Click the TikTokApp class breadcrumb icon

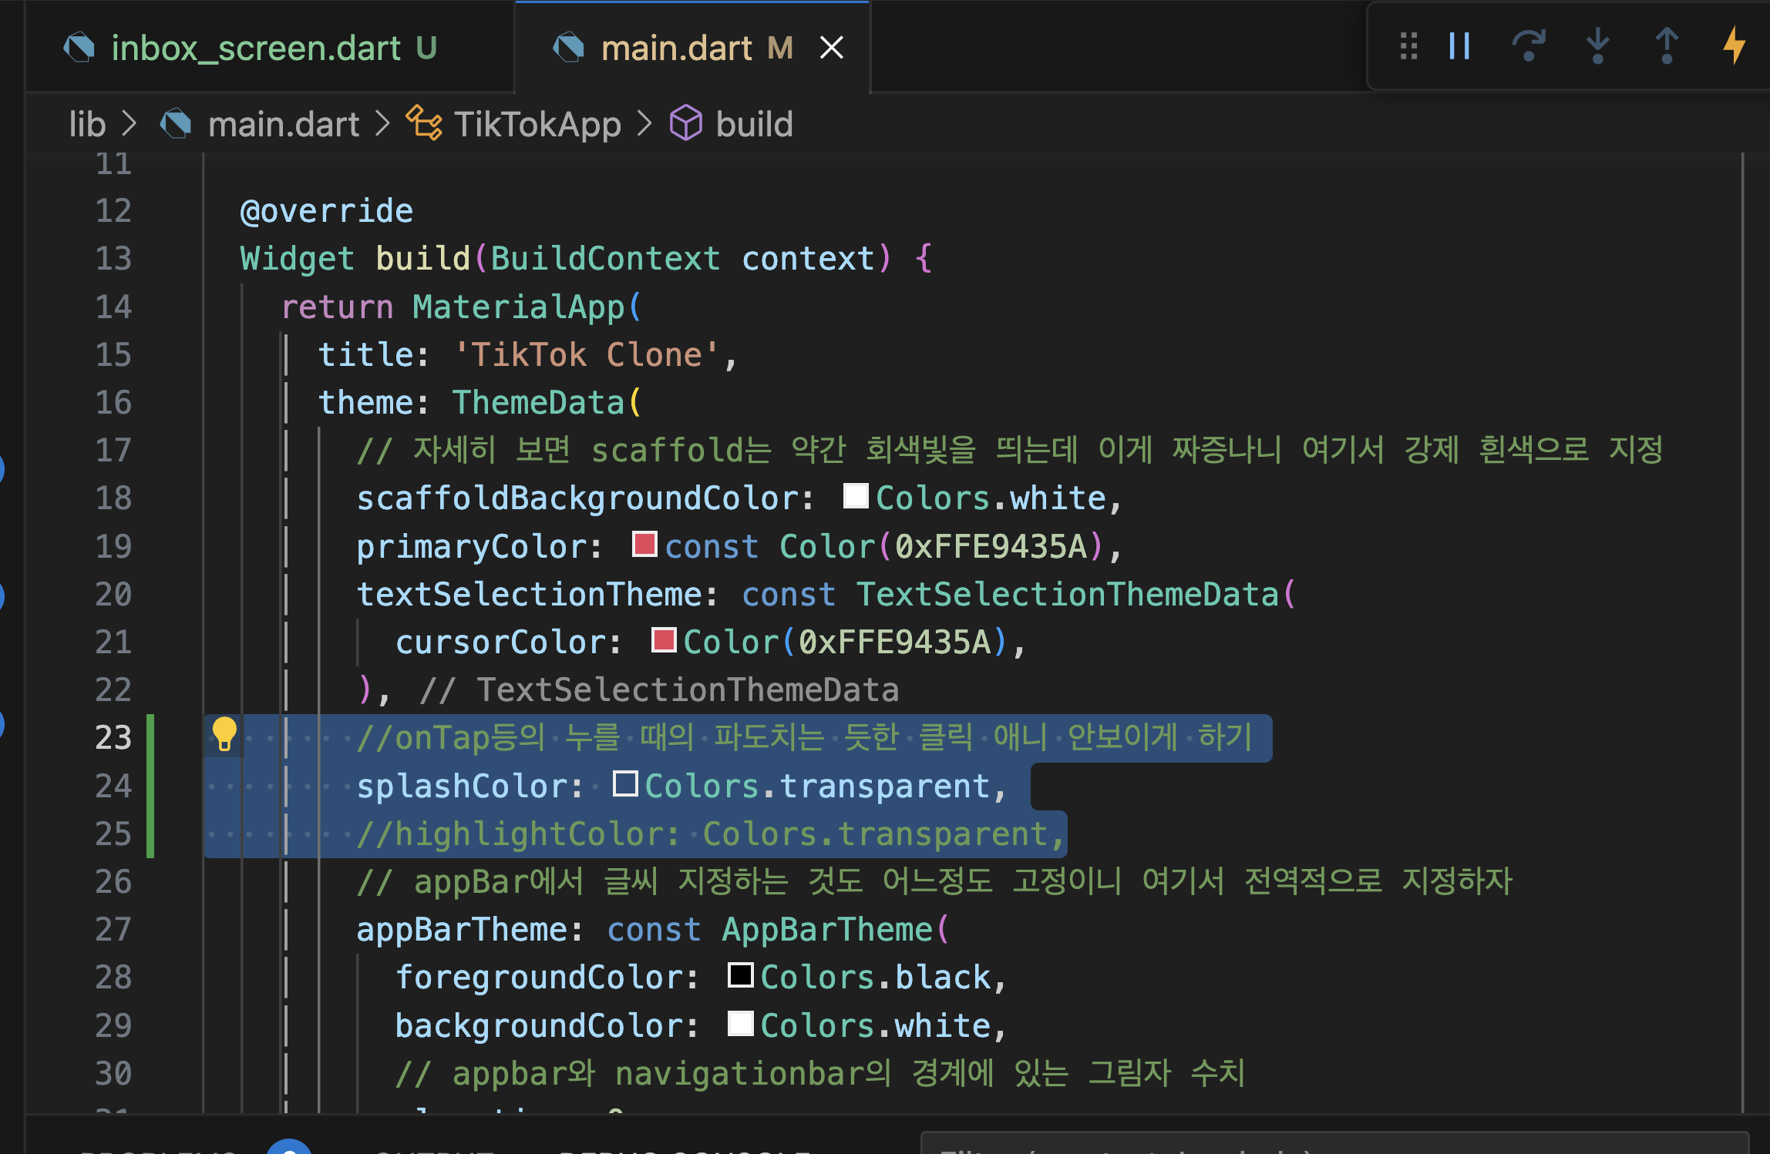(424, 123)
